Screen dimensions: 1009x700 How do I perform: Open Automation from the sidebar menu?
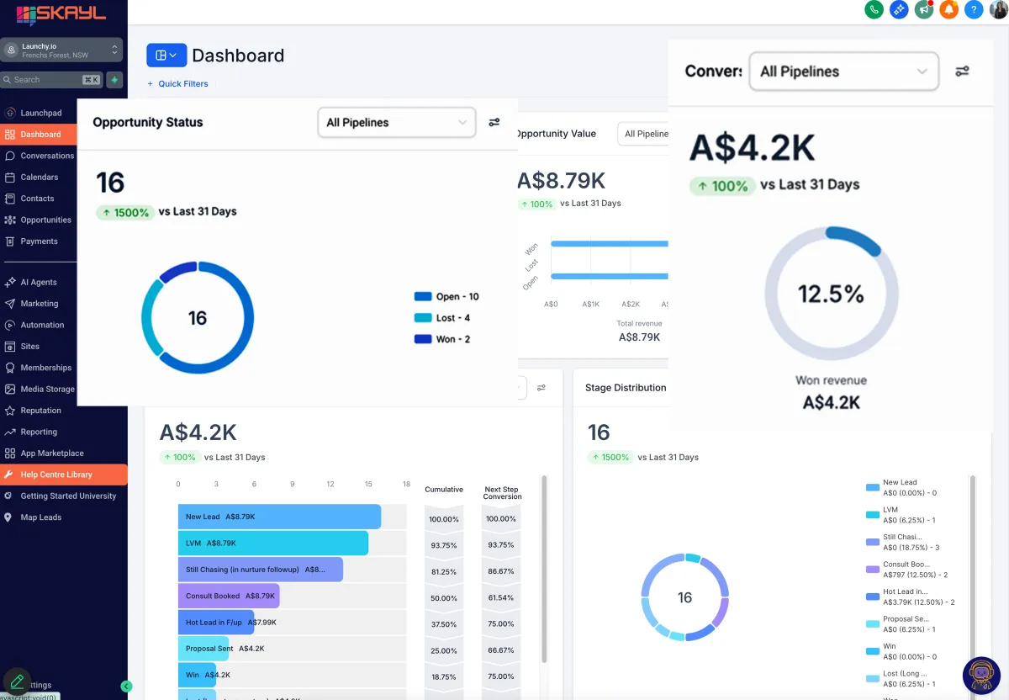click(x=42, y=325)
